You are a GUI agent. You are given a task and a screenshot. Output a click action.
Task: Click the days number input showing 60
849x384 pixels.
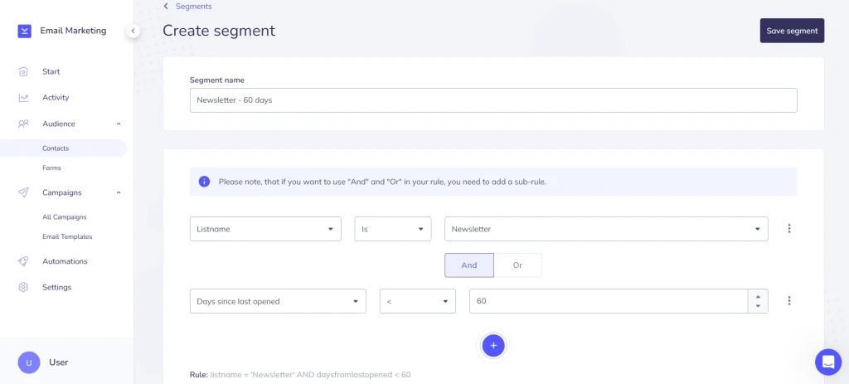coord(609,300)
